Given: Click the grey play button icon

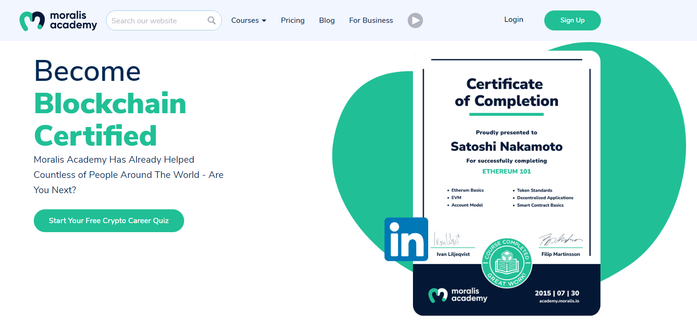Looking at the screenshot, I should click(x=415, y=20).
